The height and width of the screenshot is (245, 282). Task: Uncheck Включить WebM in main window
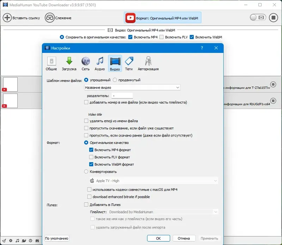coord(192,37)
